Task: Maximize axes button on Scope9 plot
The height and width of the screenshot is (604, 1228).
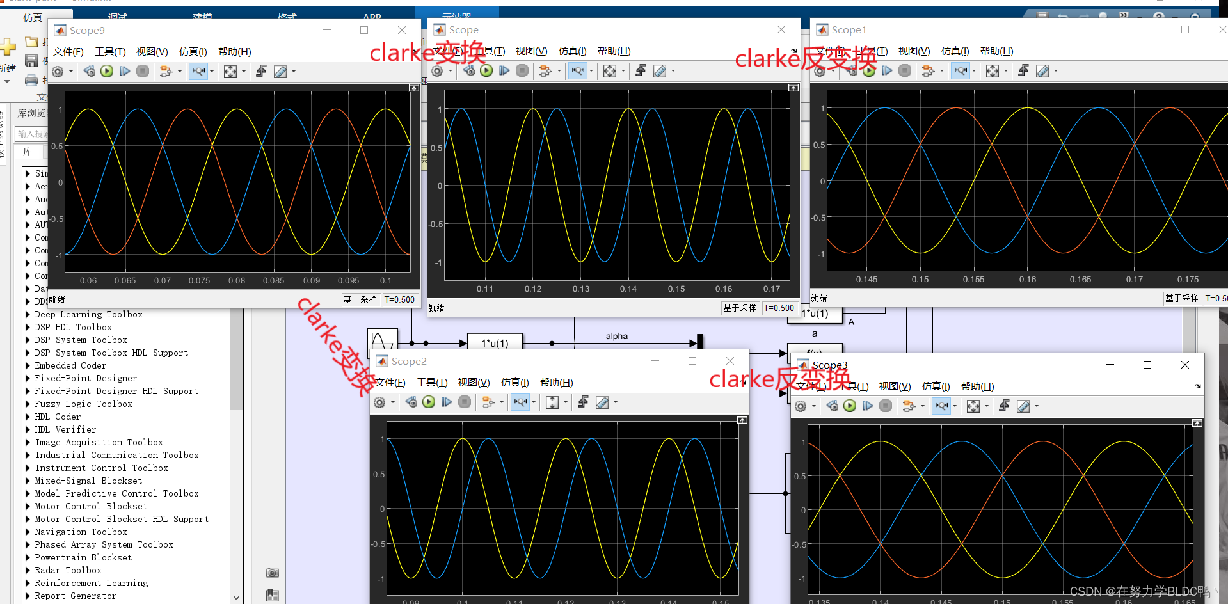Action: point(414,88)
